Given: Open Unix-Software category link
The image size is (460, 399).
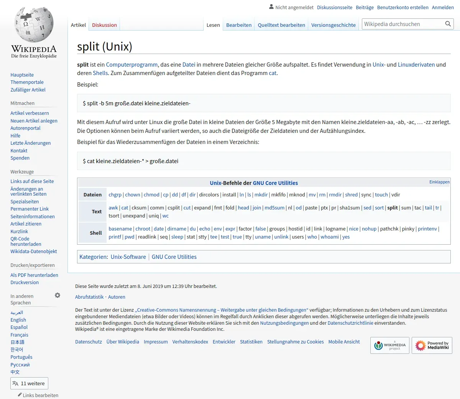Looking at the screenshot, I should point(128,257).
